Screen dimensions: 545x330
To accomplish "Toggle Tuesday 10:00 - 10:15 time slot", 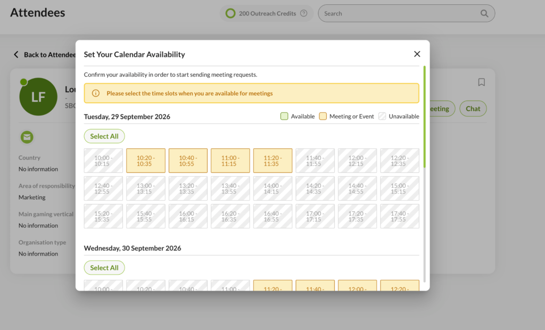I will (103, 161).
